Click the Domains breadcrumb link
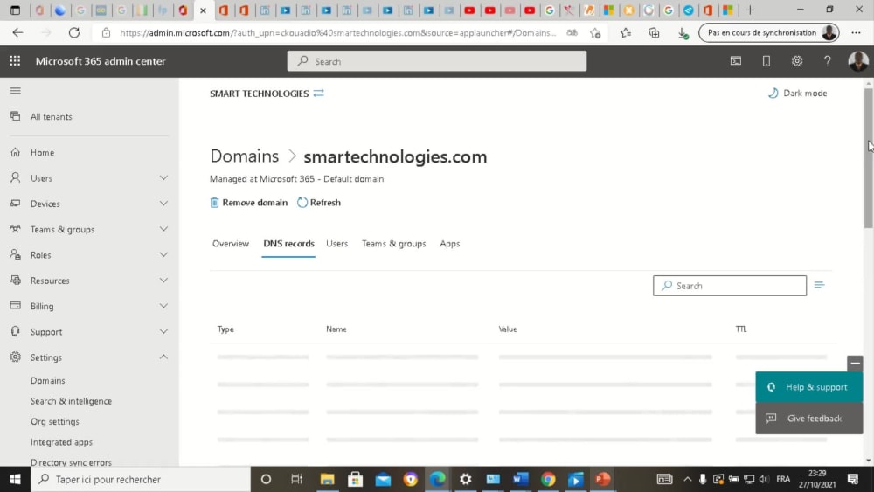The width and height of the screenshot is (874, 492). click(x=244, y=156)
